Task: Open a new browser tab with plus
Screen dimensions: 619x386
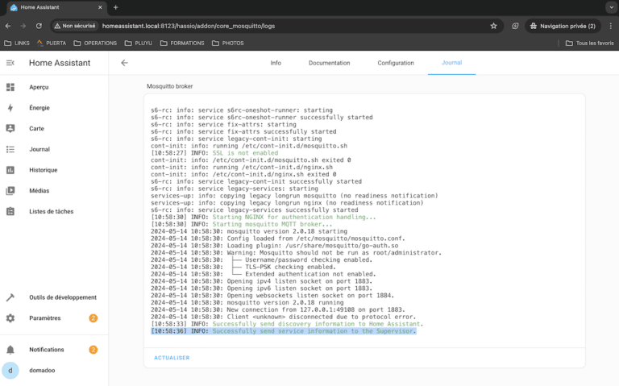Action: pyautogui.click(x=116, y=7)
